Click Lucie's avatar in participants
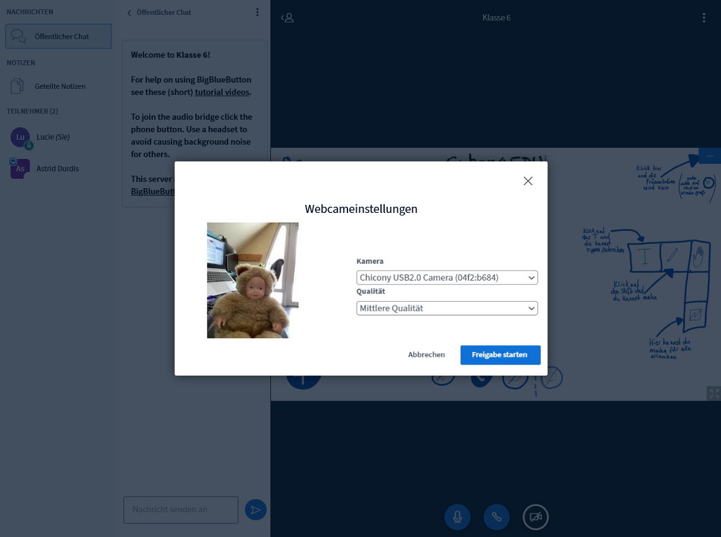721x537 pixels. pos(21,137)
